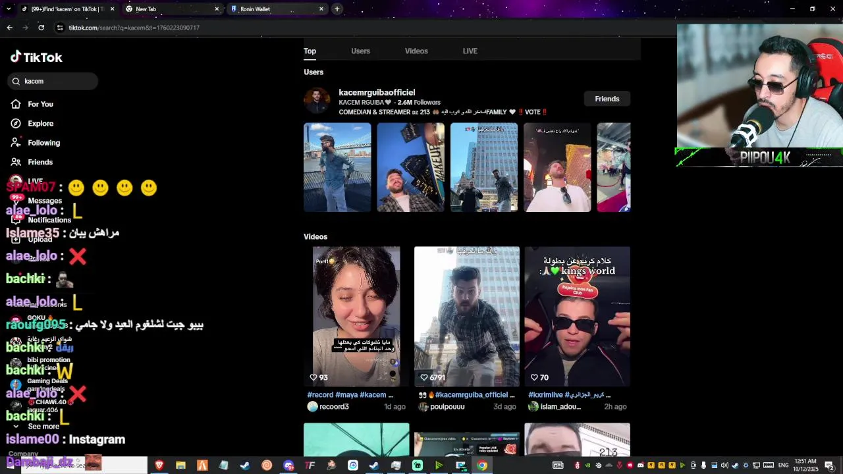Viewport: 843px width, 474px height.
Task: Switch to the LIVE search tab
Action: [470, 51]
